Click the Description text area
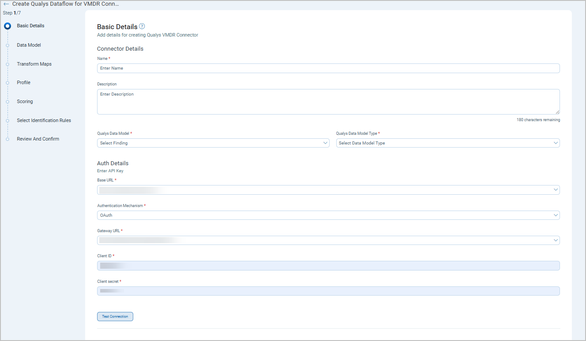Viewport: 586px width, 341px height. pos(328,102)
